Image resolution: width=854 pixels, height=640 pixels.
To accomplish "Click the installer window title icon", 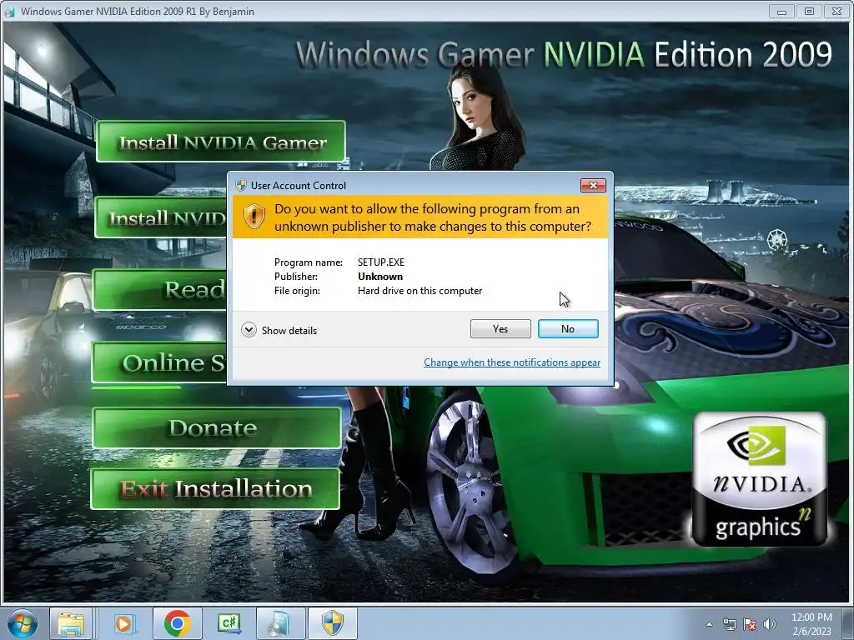I will 9,11.
